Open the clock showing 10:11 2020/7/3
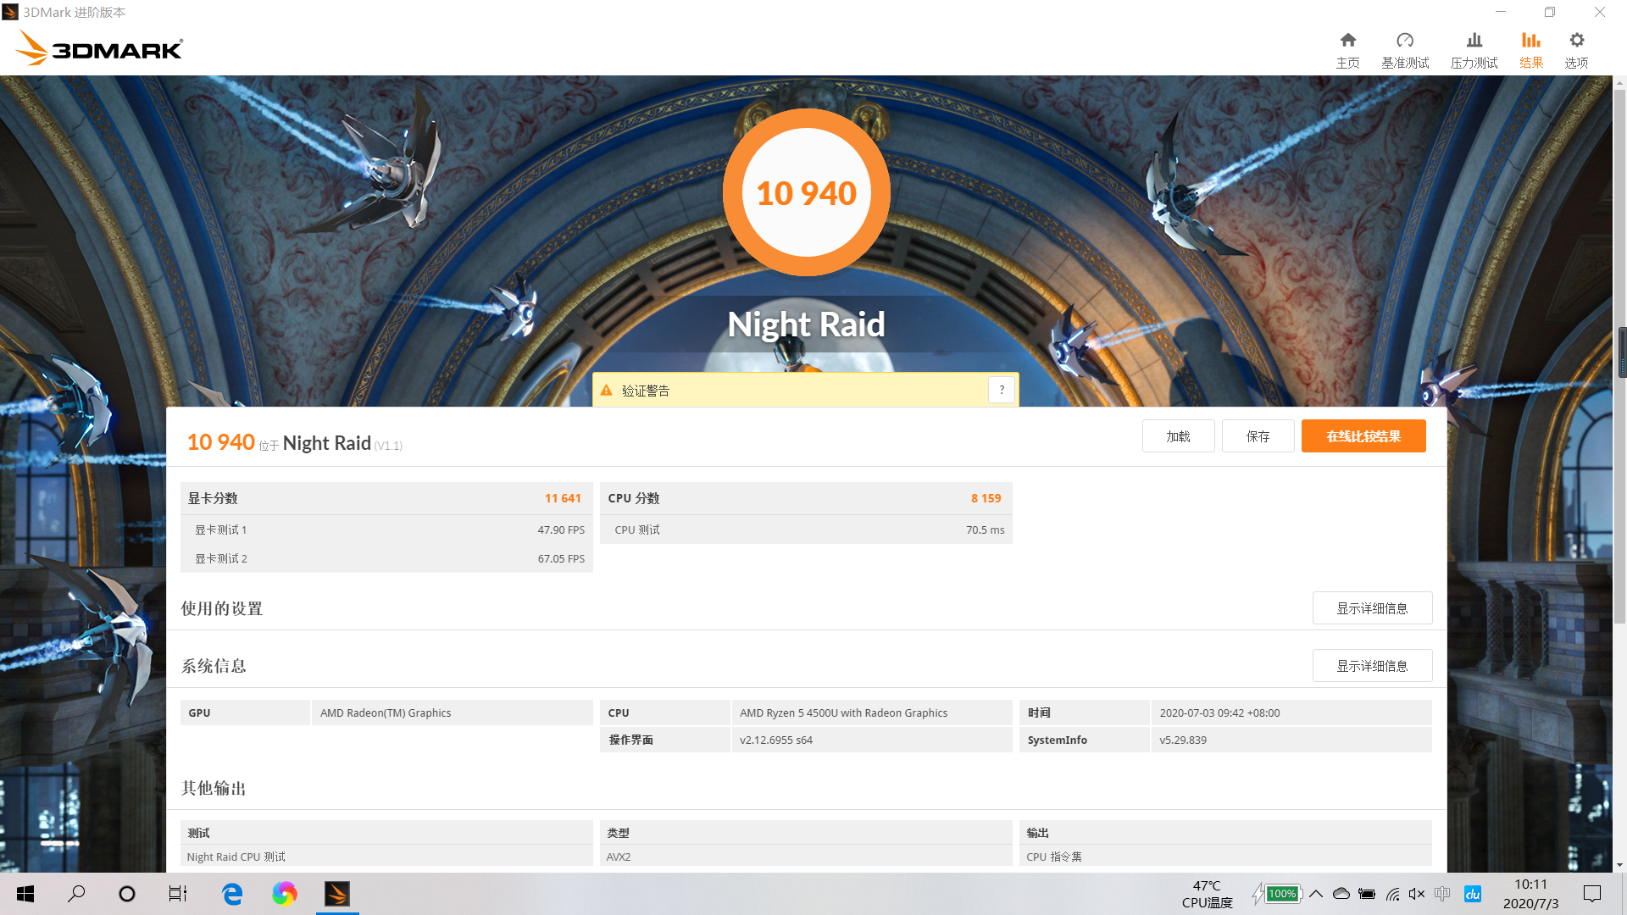This screenshot has width=1627, height=915. tap(1530, 894)
